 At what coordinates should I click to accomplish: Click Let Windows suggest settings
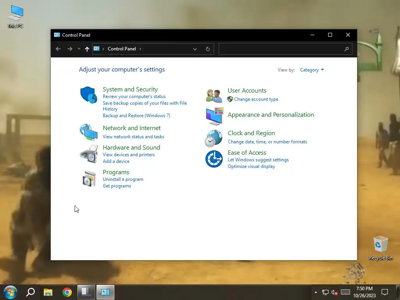[x=258, y=160]
